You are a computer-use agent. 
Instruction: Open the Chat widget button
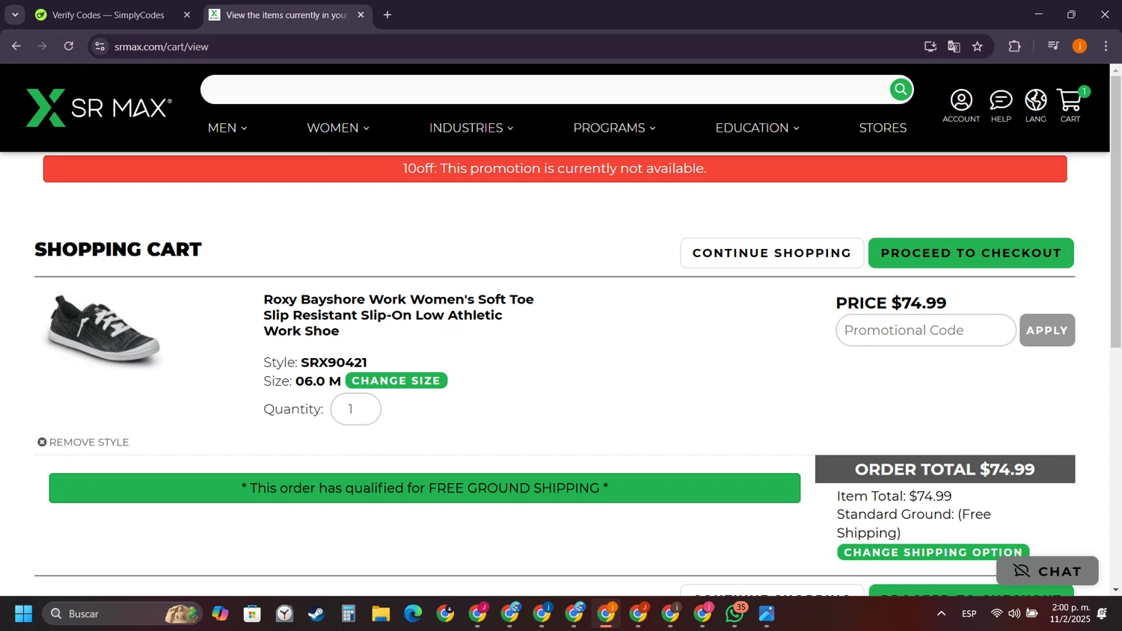tap(1047, 570)
